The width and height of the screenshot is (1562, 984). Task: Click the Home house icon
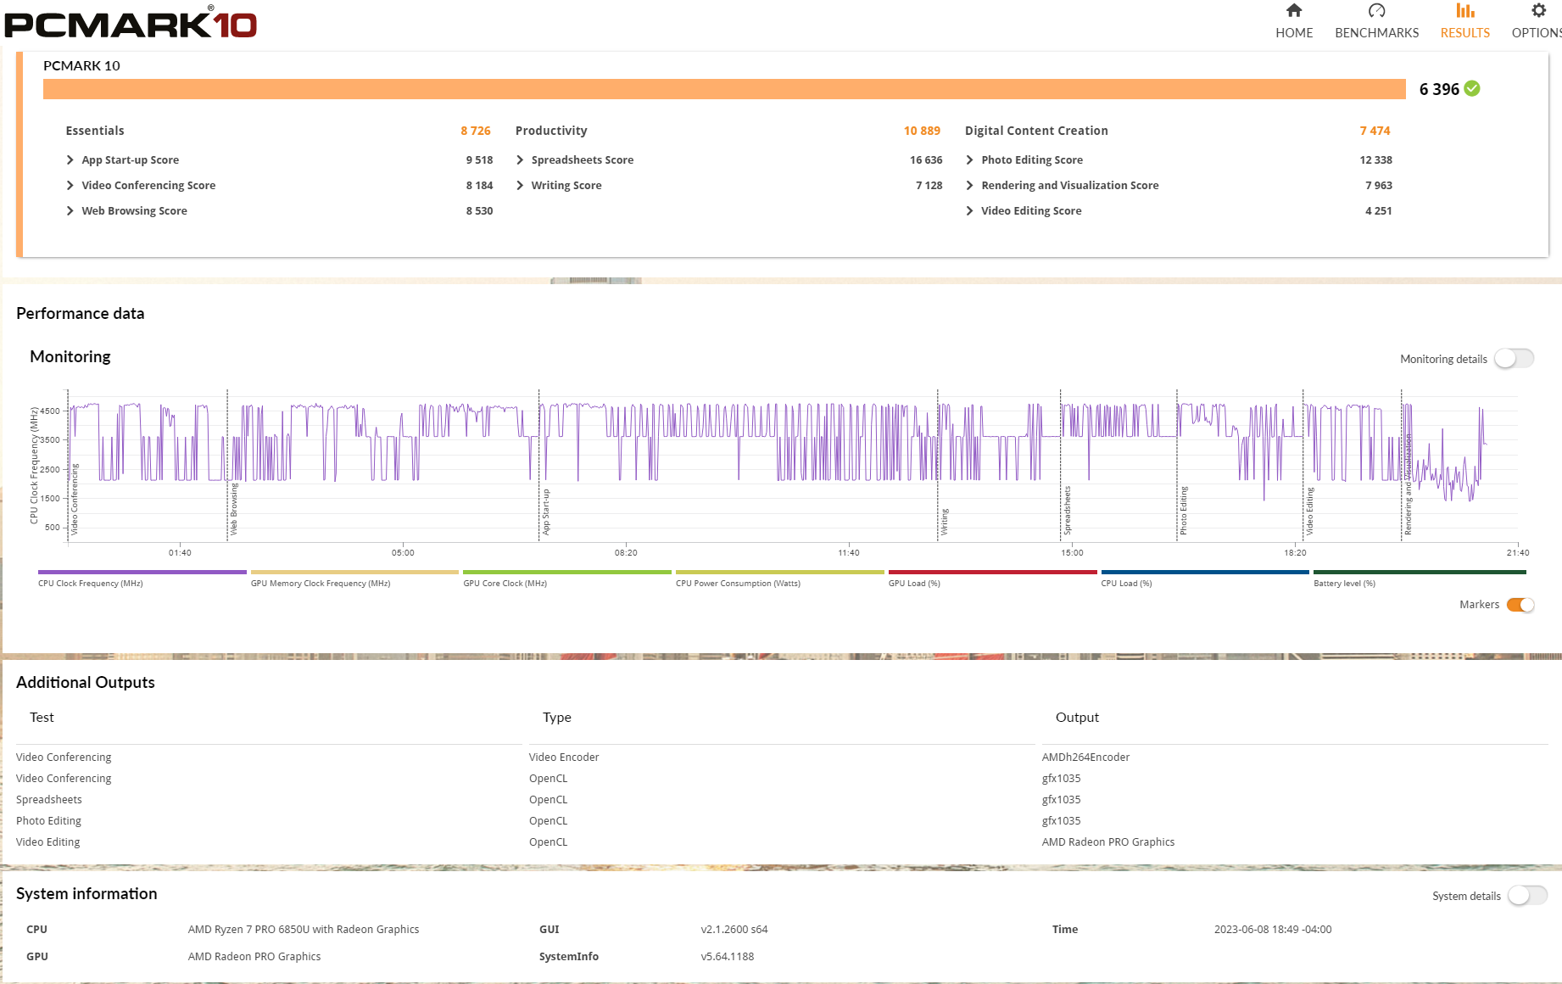(1293, 11)
